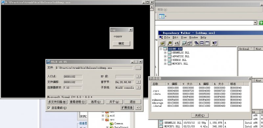Click the Dependency Walker search magnifier icon
This screenshot has height=128, width=263.
170,43
